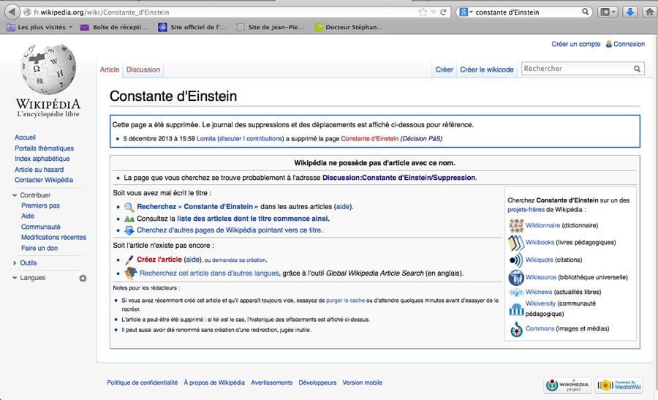Click the Wiktionnaire project icon

(516, 225)
